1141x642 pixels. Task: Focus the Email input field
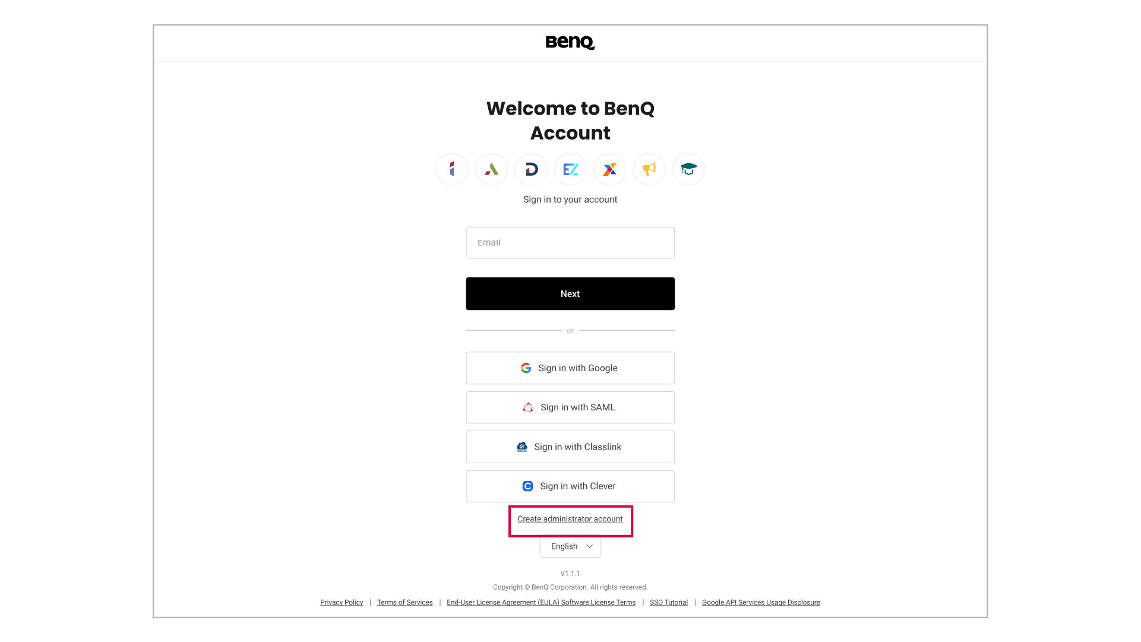pos(570,243)
